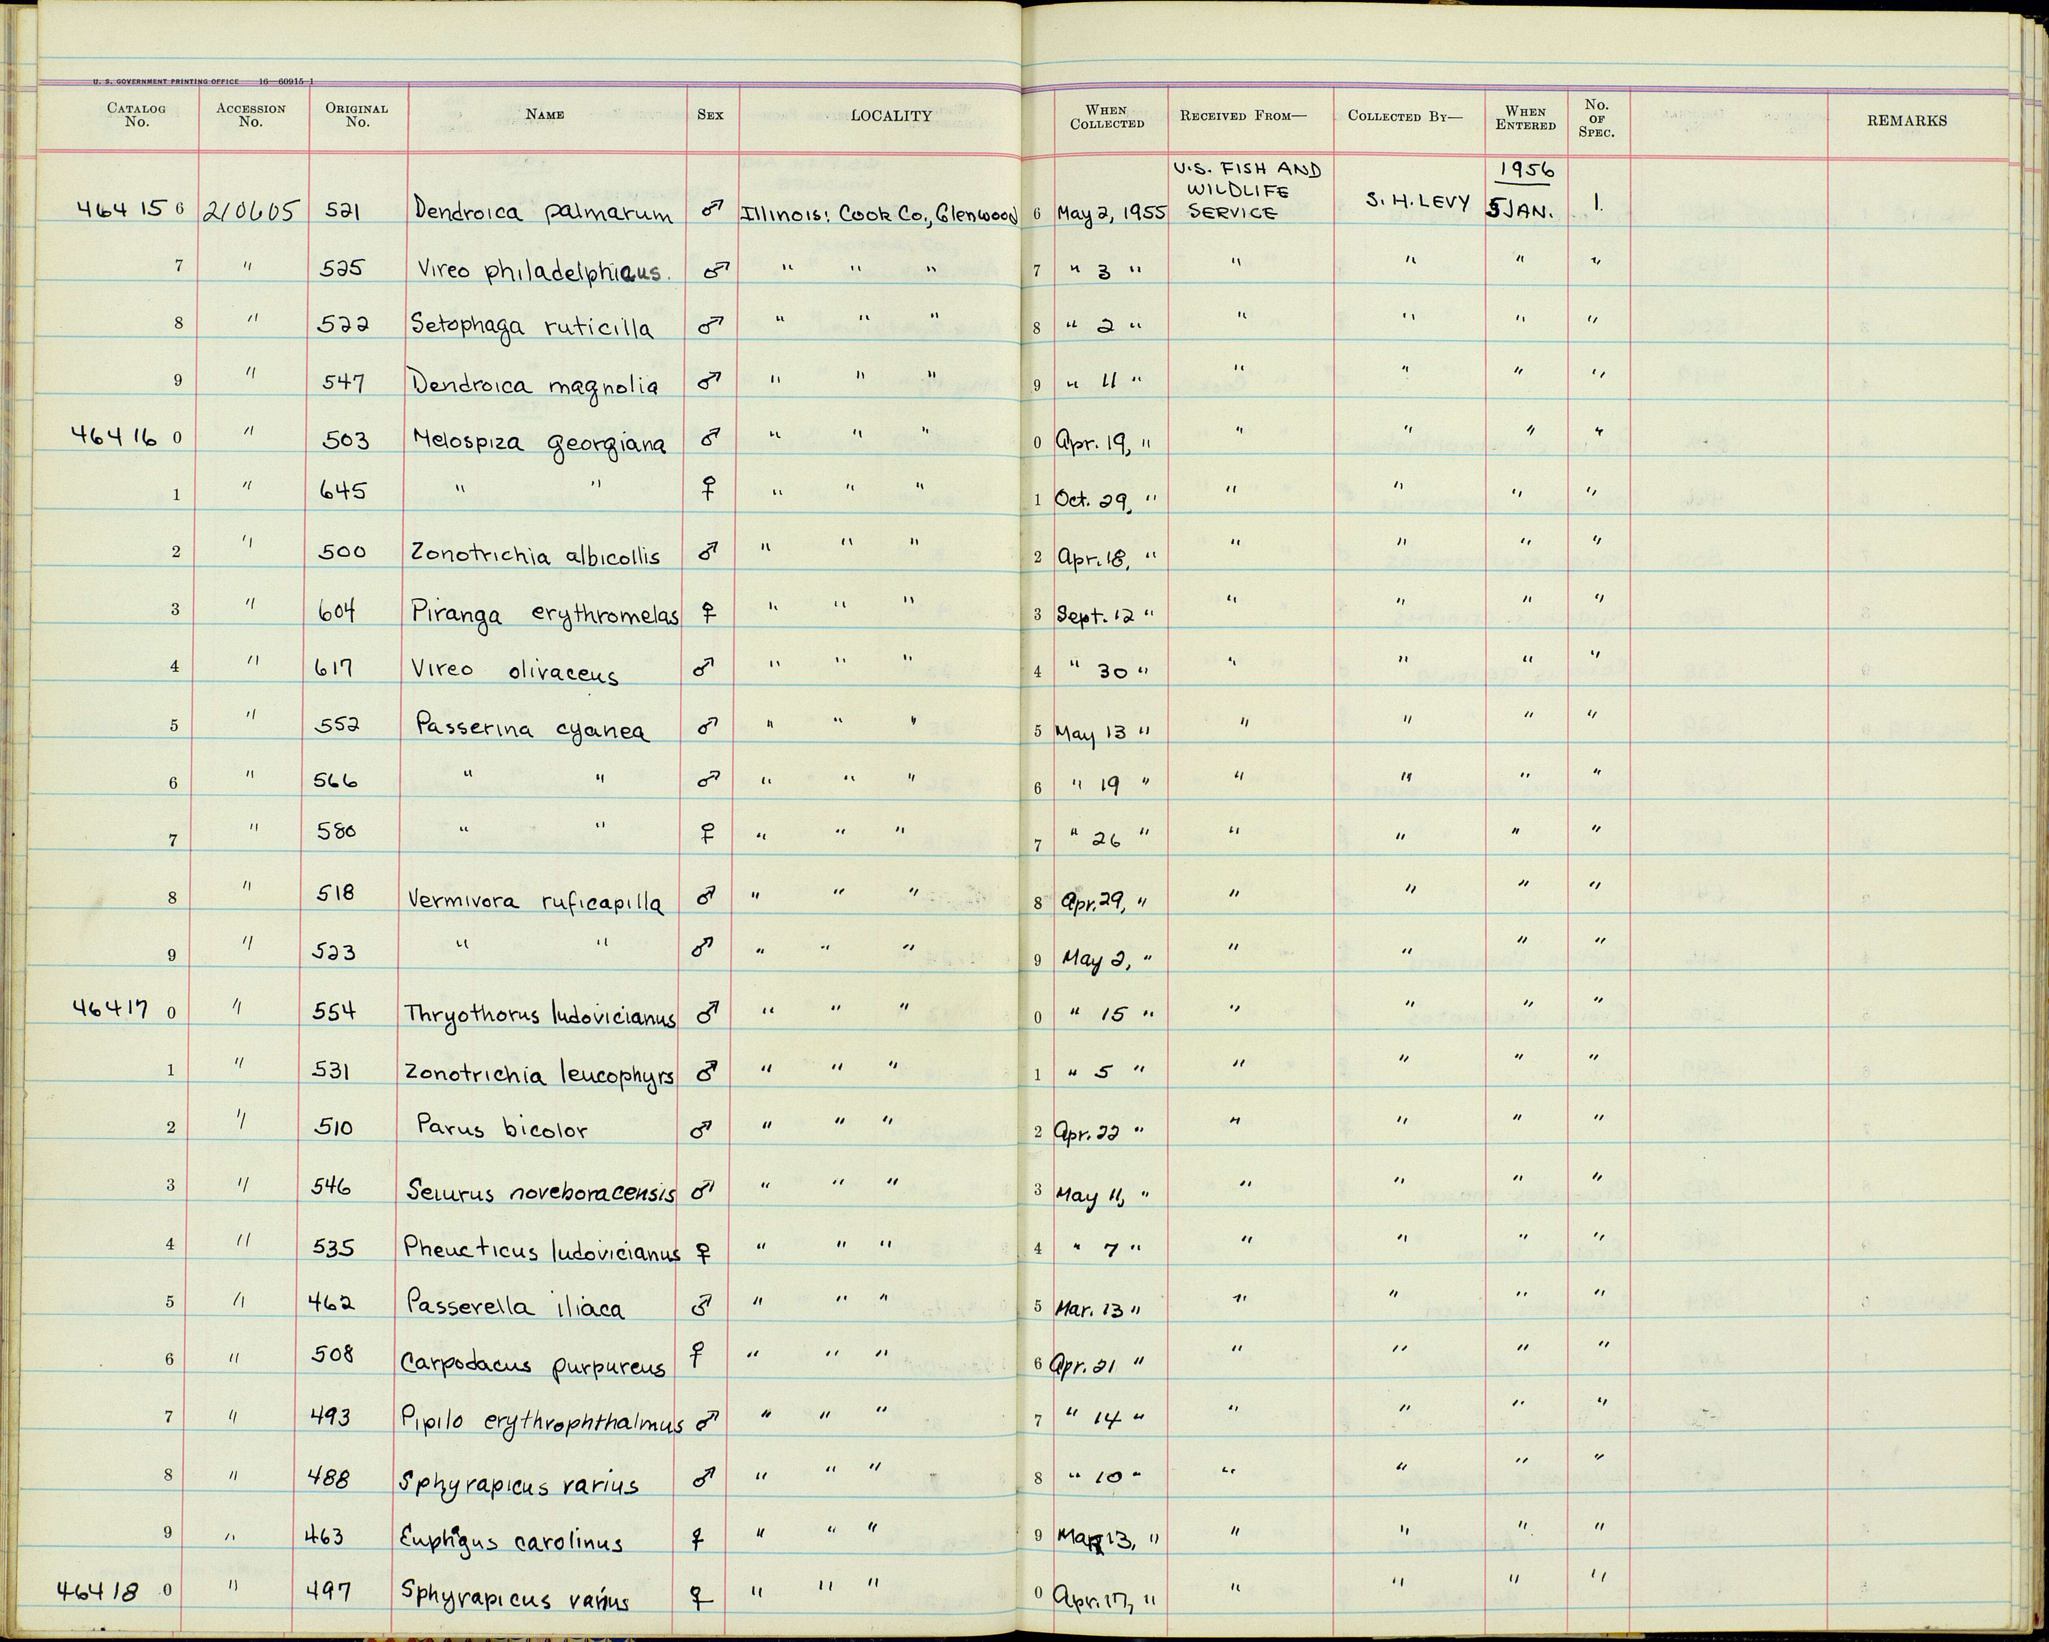Click the 'No. of Spec.' column header
This screenshot has height=1642, width=2049.
[x=1597, y=119]
